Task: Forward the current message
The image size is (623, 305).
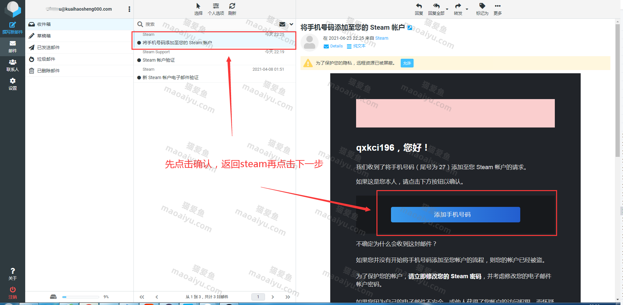Action: [x=458, y=9]
